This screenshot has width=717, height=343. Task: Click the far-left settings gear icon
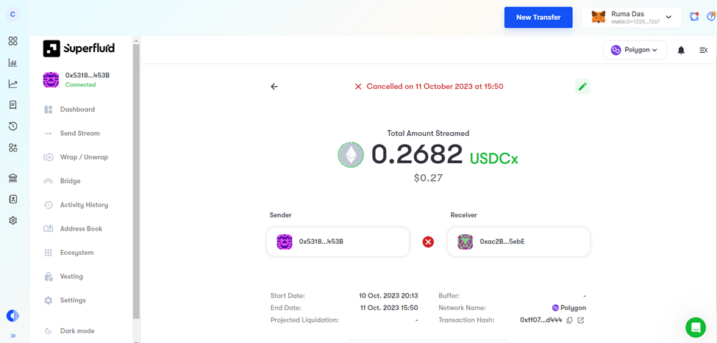point(13,220)
